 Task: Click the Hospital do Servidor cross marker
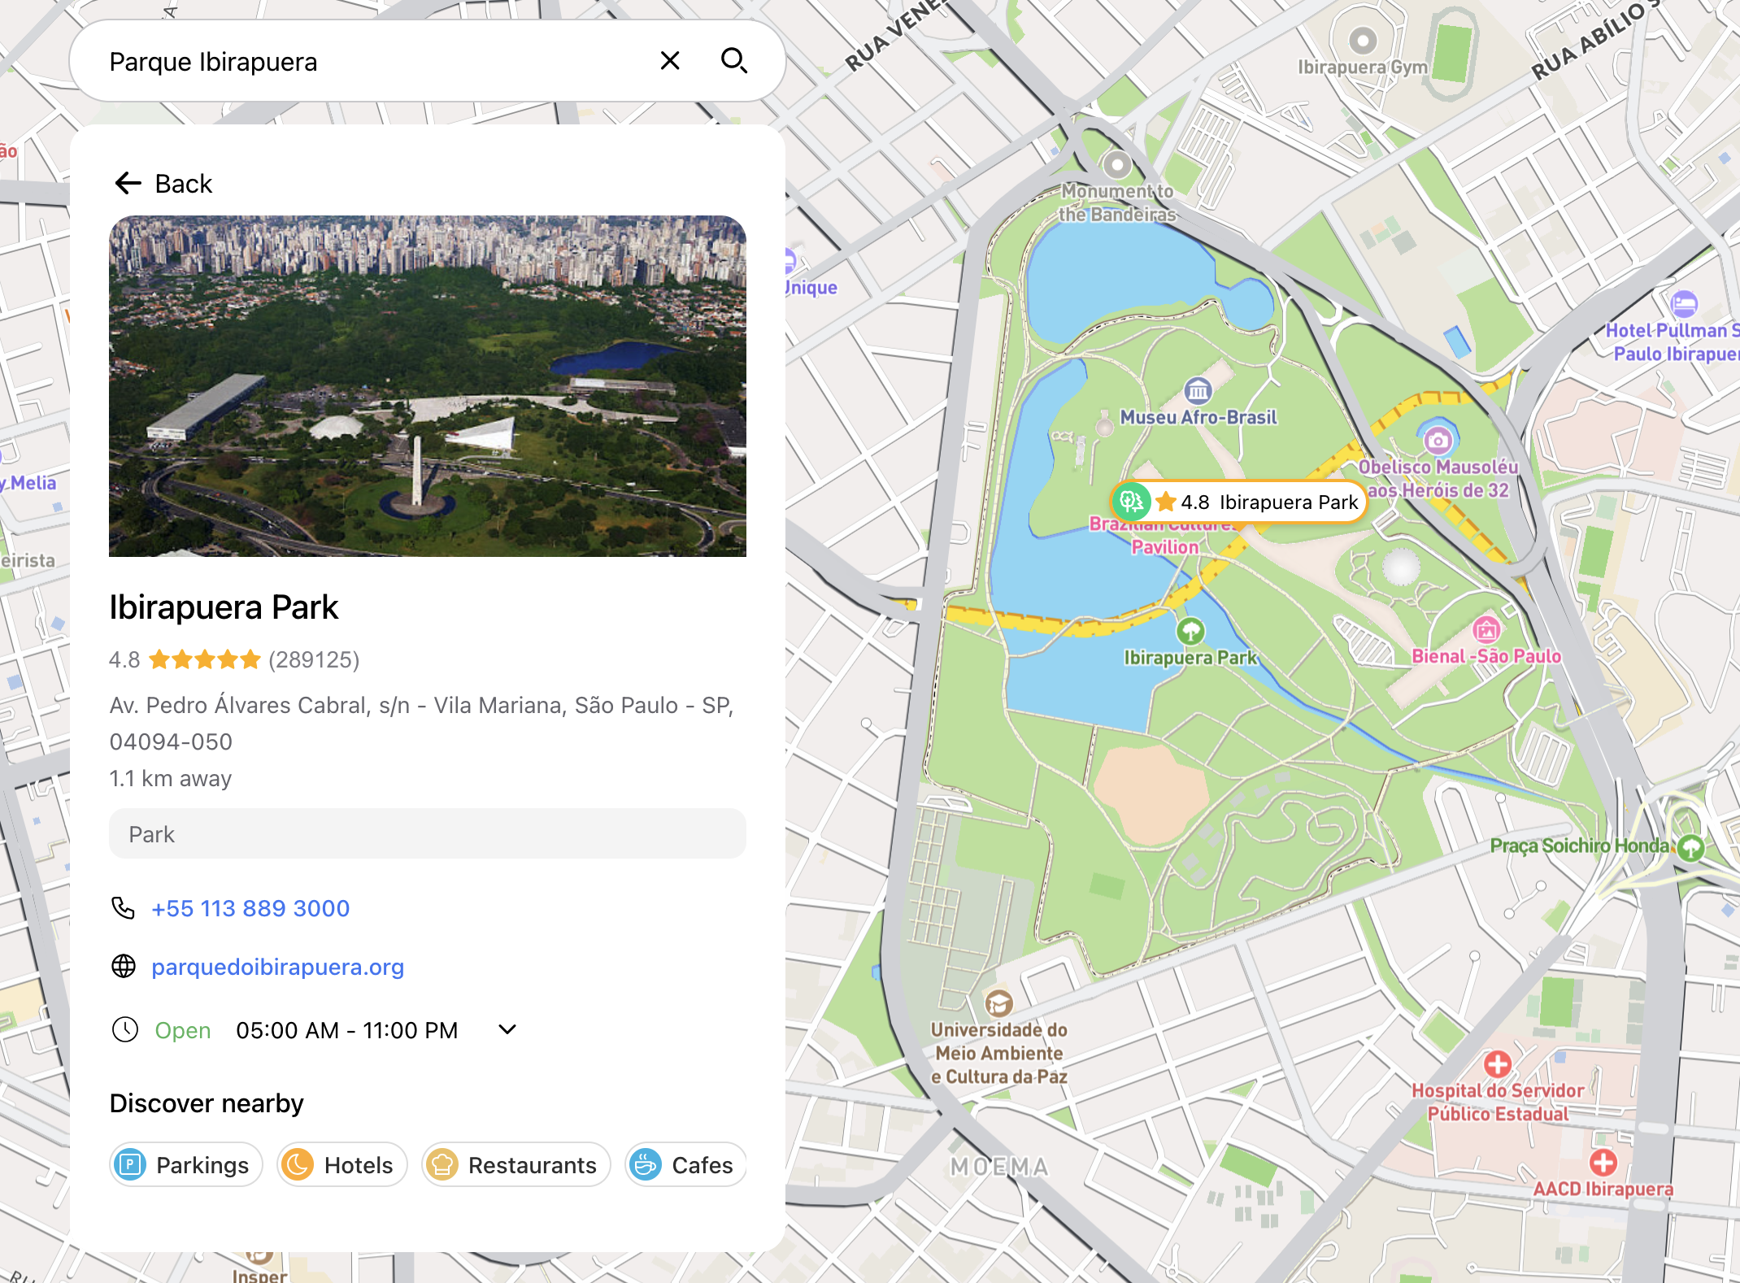(x=1498, y=1064)
